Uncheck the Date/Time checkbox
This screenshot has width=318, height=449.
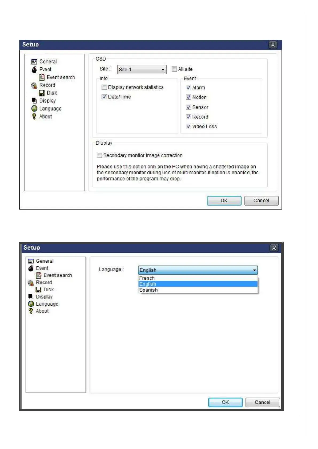(104, 97)
